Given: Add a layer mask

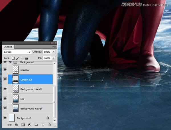Looking at the screenshot, I should point(23,125).
